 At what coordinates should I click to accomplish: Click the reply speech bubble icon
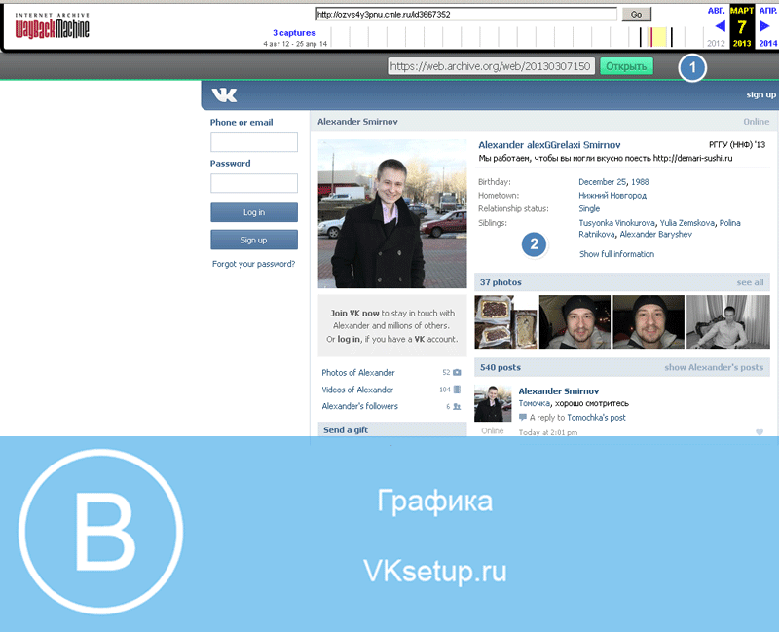click(523, 418)
